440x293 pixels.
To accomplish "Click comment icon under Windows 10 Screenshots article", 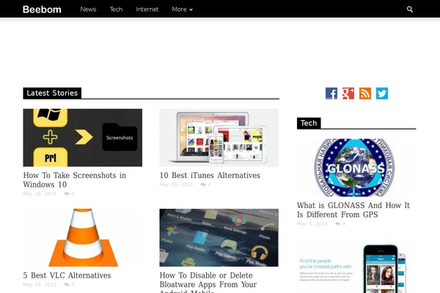I will [67, 193].
